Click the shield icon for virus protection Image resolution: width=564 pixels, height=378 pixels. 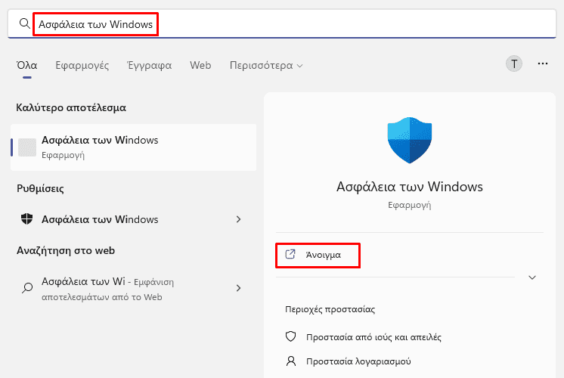tap(290, 336)
